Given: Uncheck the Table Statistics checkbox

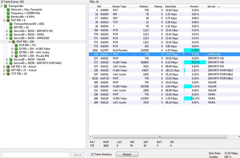Looking at the screenshot, I should point(92,154).
